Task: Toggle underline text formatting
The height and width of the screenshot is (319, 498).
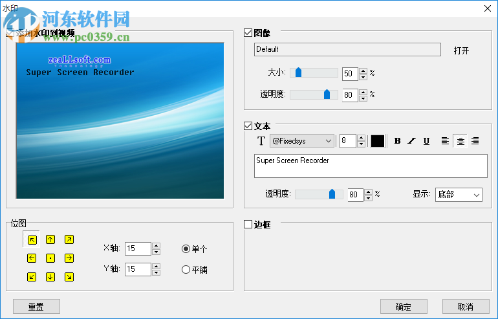Action: click(427, 141)
